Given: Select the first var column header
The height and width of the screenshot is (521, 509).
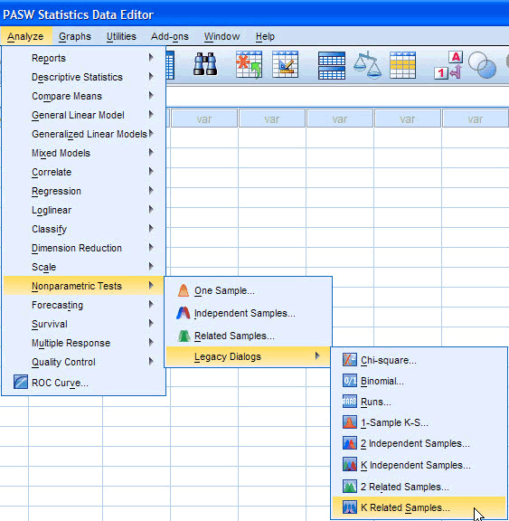Looking at the screenshot, I should (x=204, y=118).
